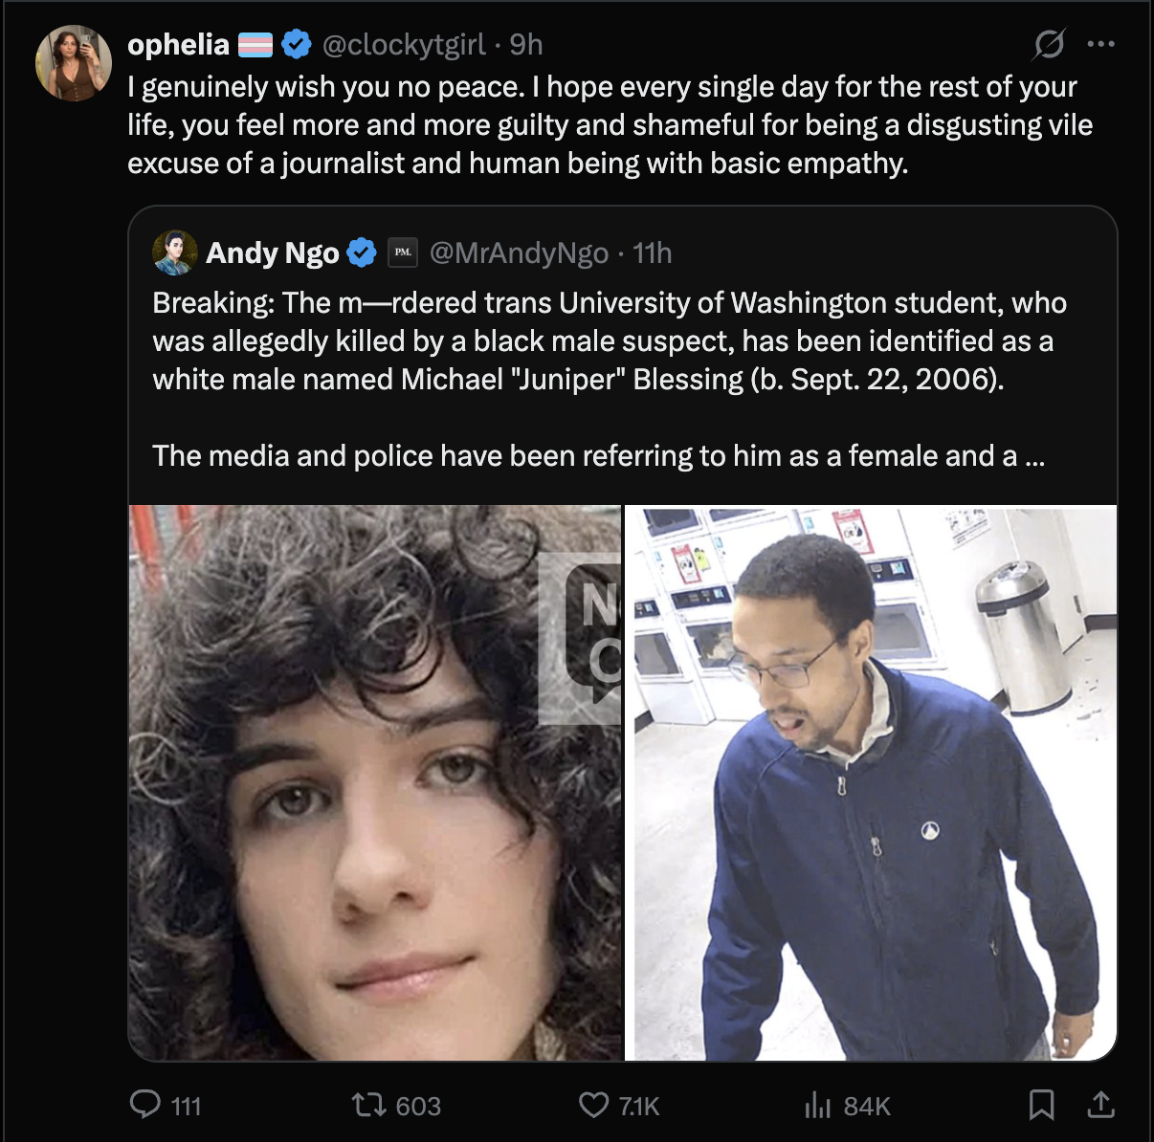Screen dimensions: 1154x1142
Task: Open the blue jacket surveillance photo
Action: click(x=871, y=782)
